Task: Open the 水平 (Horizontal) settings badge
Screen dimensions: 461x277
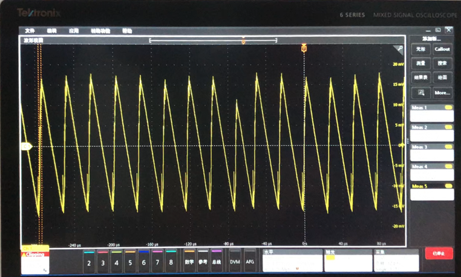Action: point(292,261)
